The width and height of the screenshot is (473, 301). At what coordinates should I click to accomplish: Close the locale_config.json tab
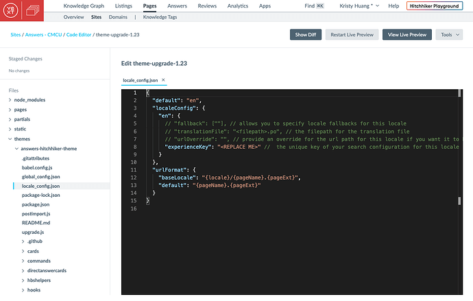pyautogui.click(x=163, y=80)
